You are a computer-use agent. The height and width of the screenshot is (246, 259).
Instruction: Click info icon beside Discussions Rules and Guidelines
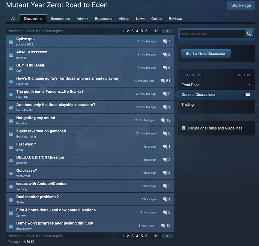coord(183,128)
